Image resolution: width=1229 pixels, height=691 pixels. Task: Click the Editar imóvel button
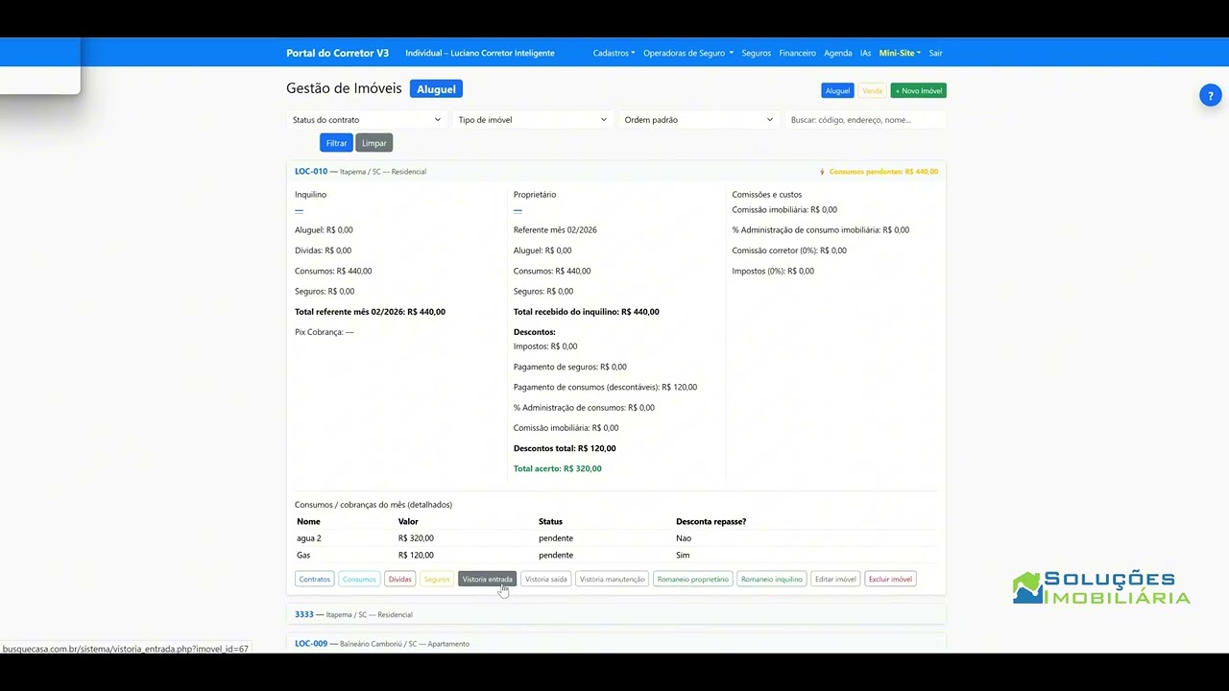(x=835, y=579)
